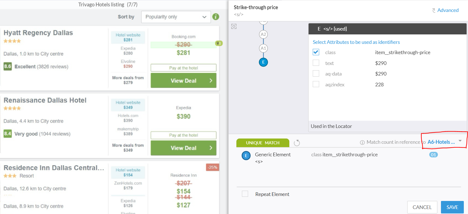The height and width of the screenshot is (214, 468).
Task: Click the 01 match count badge
Action: point(433,155)
